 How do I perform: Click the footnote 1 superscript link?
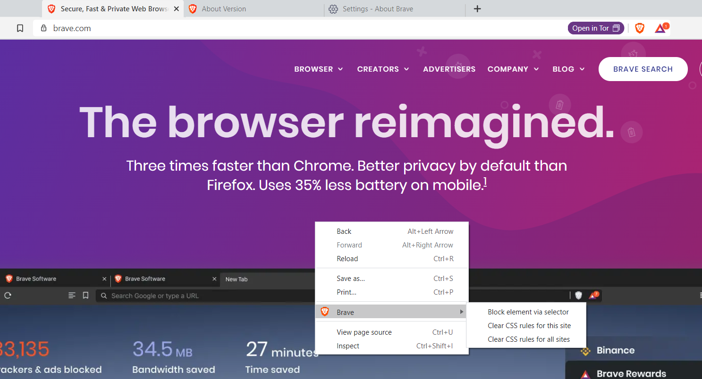(485, 182)
